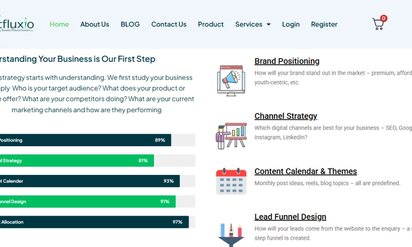
Task: Click the Fluxio logo
Action: [x=17, y=24]
